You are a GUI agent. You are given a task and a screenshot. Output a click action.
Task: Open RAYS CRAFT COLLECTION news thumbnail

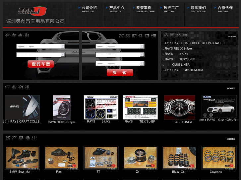pyautogui.click(x=23, y=107)
